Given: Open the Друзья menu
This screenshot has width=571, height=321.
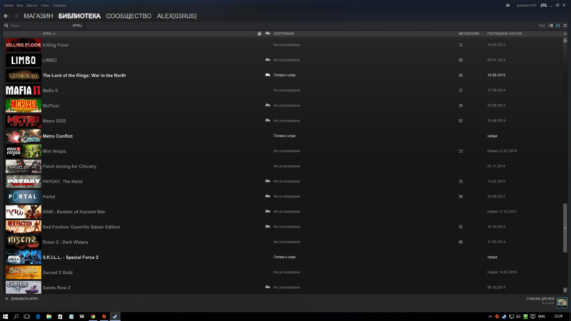Looking at the screenshot, I should [32, 6].
